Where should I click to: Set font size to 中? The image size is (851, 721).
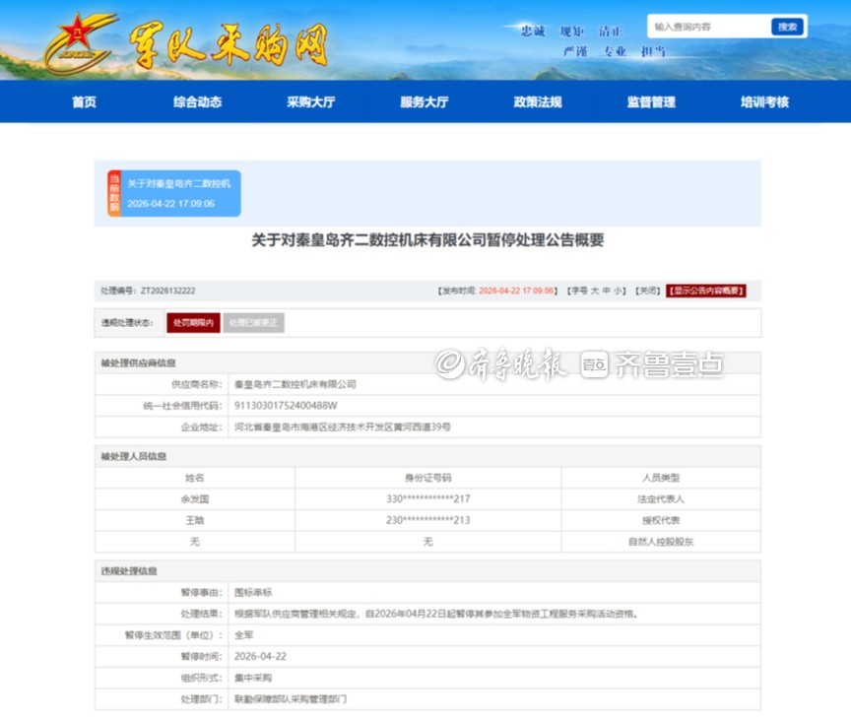607,292
